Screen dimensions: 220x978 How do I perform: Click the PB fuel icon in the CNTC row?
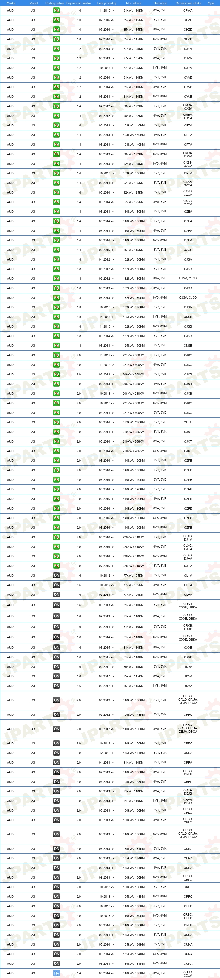tap(56, 422)
